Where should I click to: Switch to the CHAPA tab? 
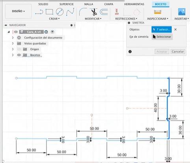[109, 4]
